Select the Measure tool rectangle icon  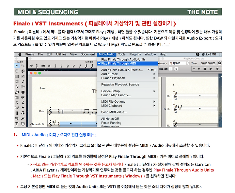tap(17, 76)
